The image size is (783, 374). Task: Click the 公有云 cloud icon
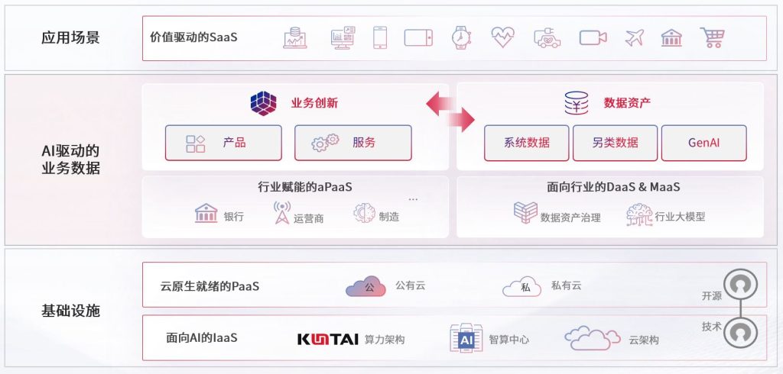[366, 287]
